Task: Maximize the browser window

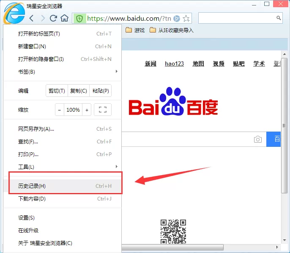Action: pyautogui.click(x=266, y=4)
